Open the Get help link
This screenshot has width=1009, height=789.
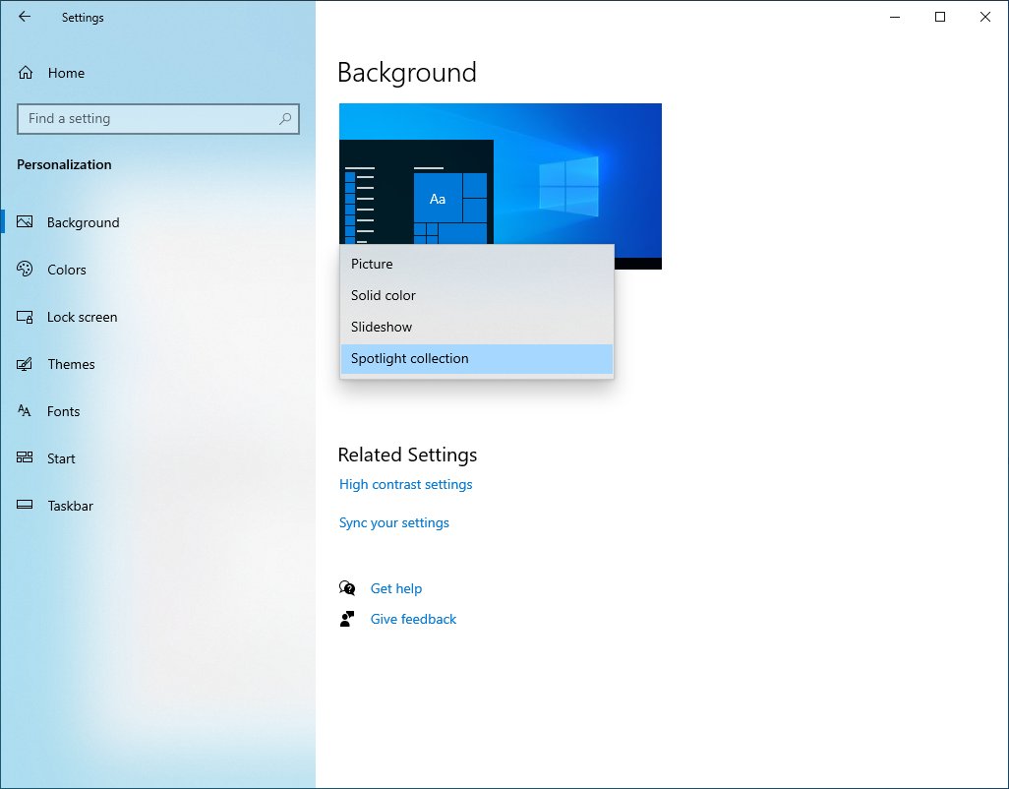[395, 588]
